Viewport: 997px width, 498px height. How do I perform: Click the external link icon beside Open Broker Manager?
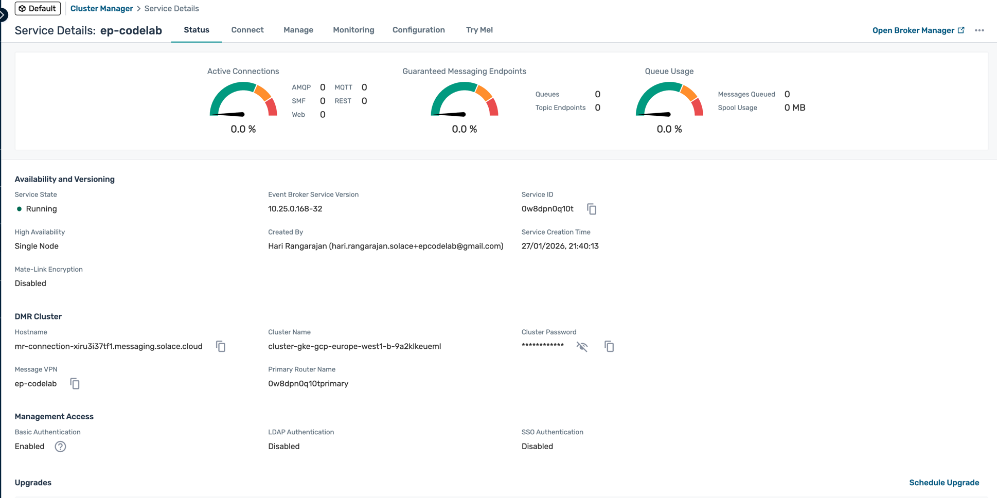coord(961,30)
